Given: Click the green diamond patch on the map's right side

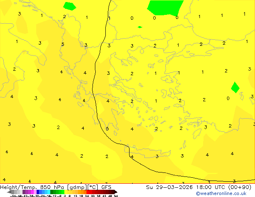Looking at the screenshot, I should (x=235, y=88).
